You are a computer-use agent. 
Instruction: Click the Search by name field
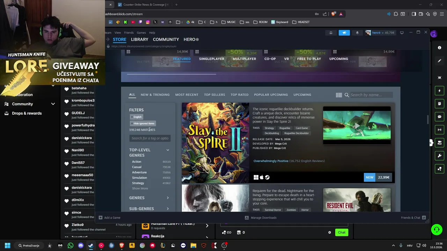click(x=371, y=95)
